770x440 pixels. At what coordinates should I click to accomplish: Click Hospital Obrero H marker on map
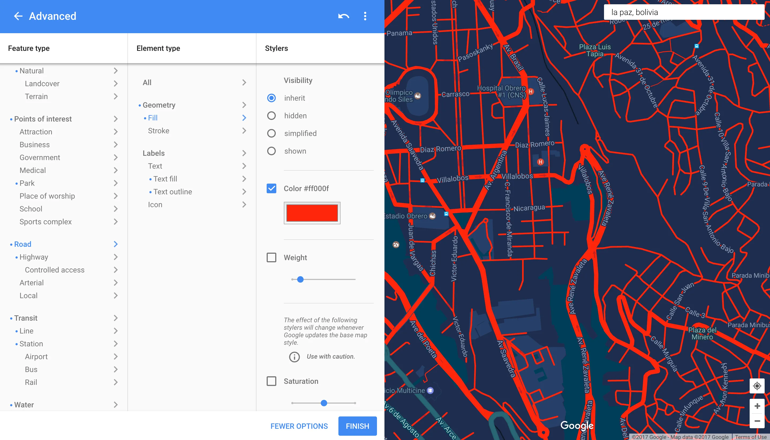pos(531,92)
